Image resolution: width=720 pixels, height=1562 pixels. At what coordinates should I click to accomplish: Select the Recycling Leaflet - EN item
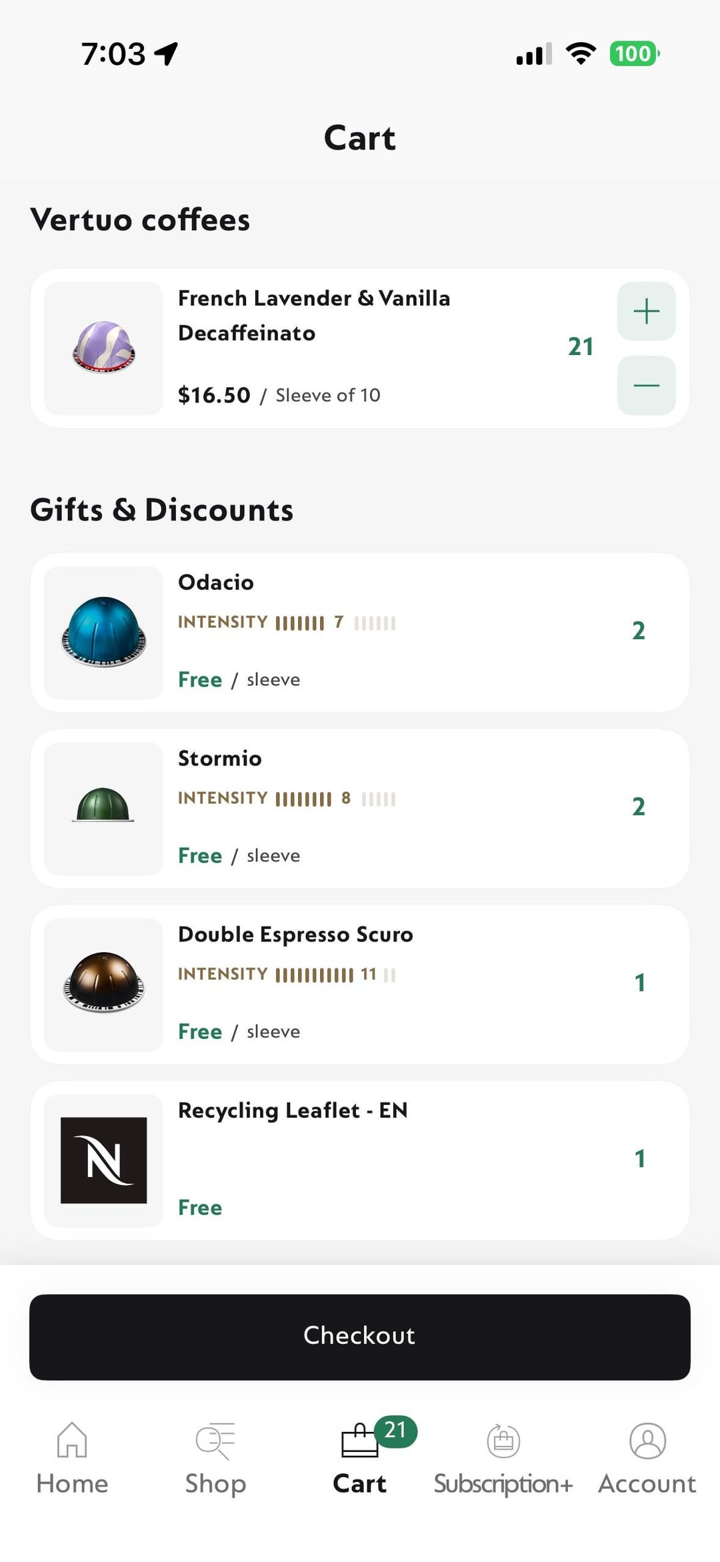pyautogui.click(x=293, y=1111)
